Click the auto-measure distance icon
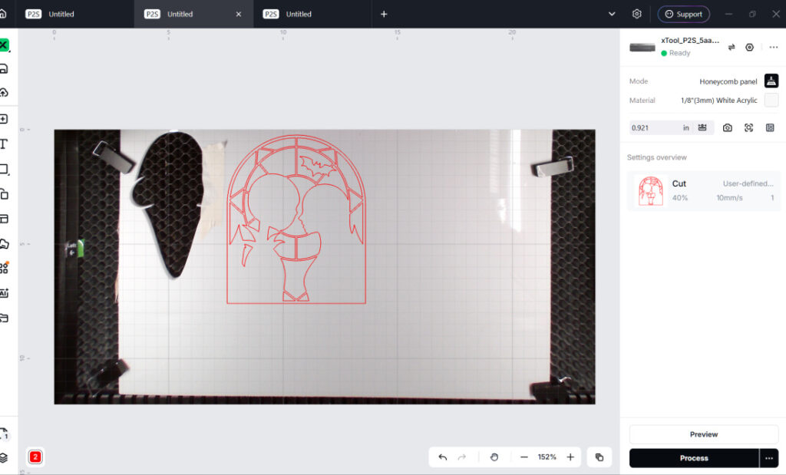 pos(702,128)
